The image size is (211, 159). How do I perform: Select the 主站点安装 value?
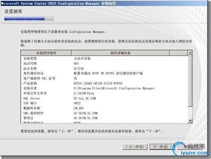(82, 59)
